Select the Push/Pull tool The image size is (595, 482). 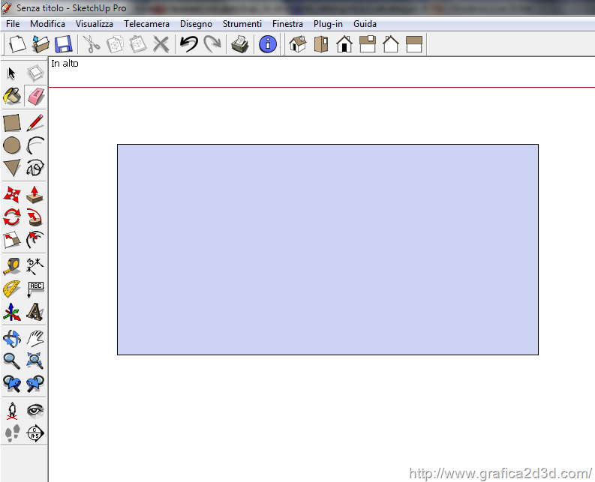pyautogui.click(x=35, y=195)
